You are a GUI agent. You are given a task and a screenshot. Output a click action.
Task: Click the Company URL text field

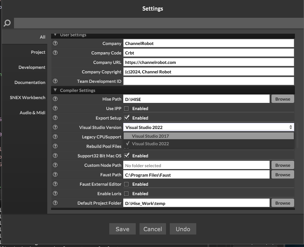(x=208, y=62)
